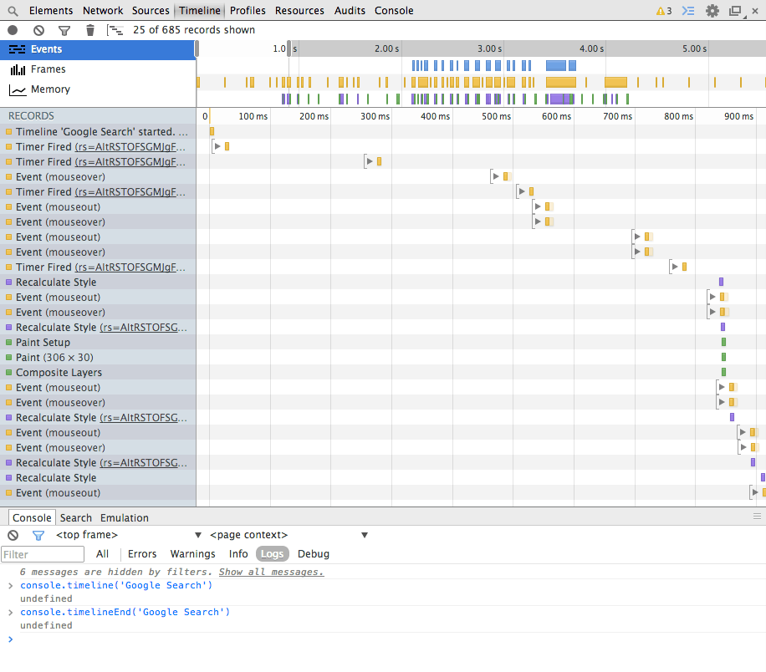This screenshot has height=672, width=766.
Task: Toggle the Logs filter pill
Action: [x=272, y=554]
